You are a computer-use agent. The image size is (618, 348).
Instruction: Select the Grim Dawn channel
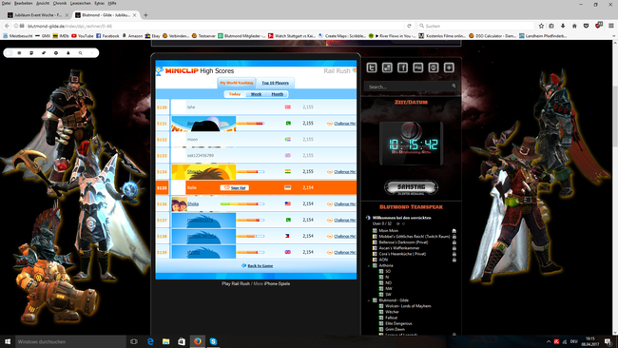[395, 329]
